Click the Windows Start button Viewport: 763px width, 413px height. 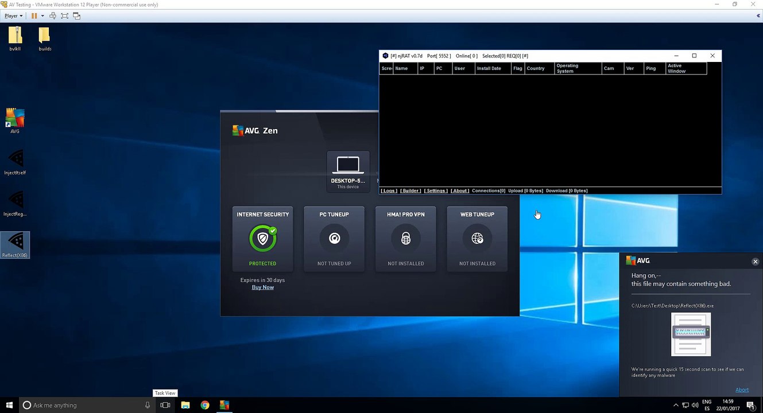[x=9, y=405]
